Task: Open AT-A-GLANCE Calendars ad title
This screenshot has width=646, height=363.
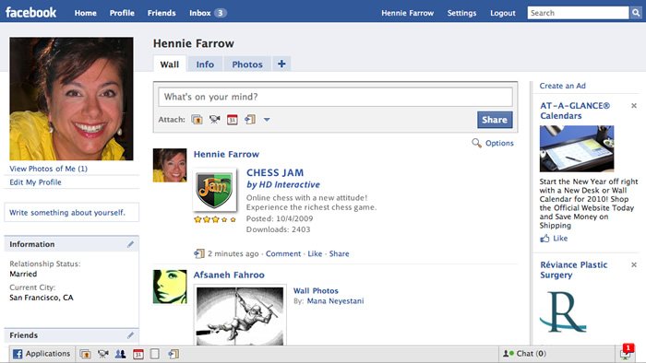Action: (x=575, y=111)
